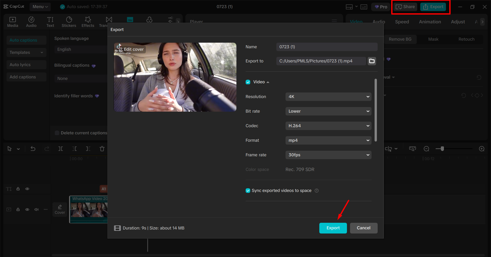Open the folder icon beside the export path

click(372, 61)
